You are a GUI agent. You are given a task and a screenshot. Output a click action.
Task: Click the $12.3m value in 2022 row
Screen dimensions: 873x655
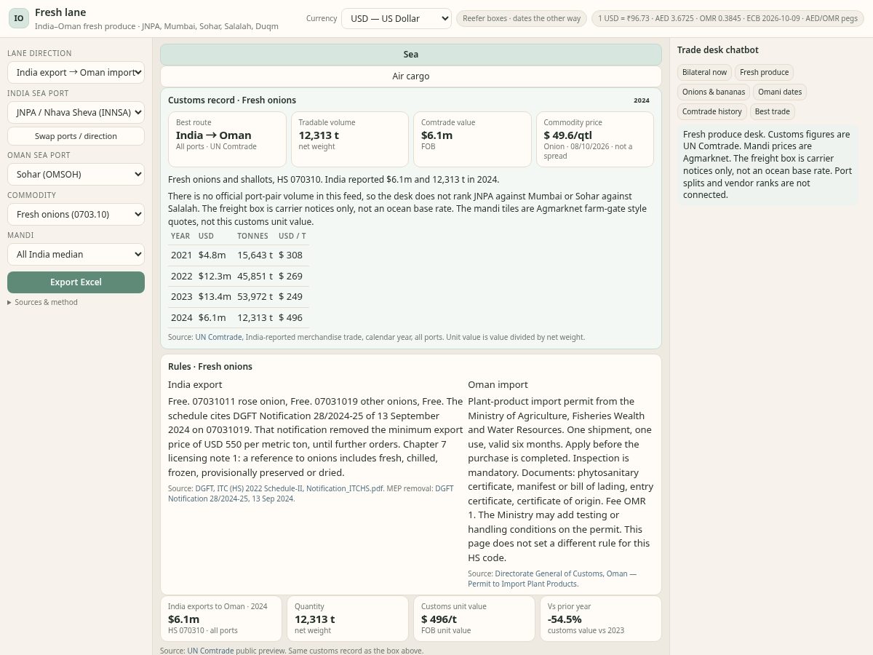point(215,276)
